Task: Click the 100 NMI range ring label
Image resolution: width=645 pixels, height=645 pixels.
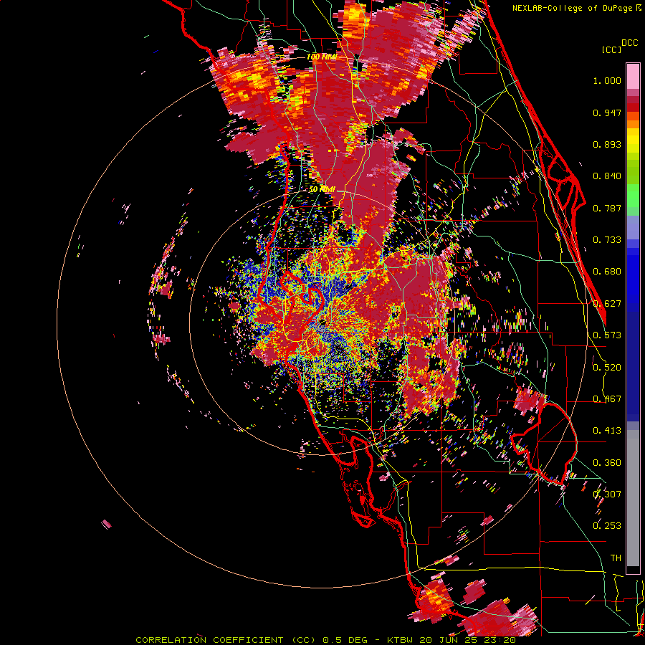Action: click(322, 57)
